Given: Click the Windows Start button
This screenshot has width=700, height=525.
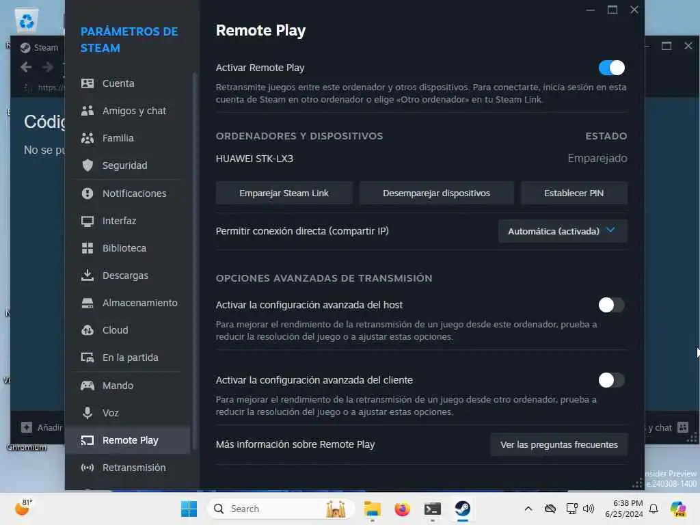Looking at the screenshot, I should point(189,509).
